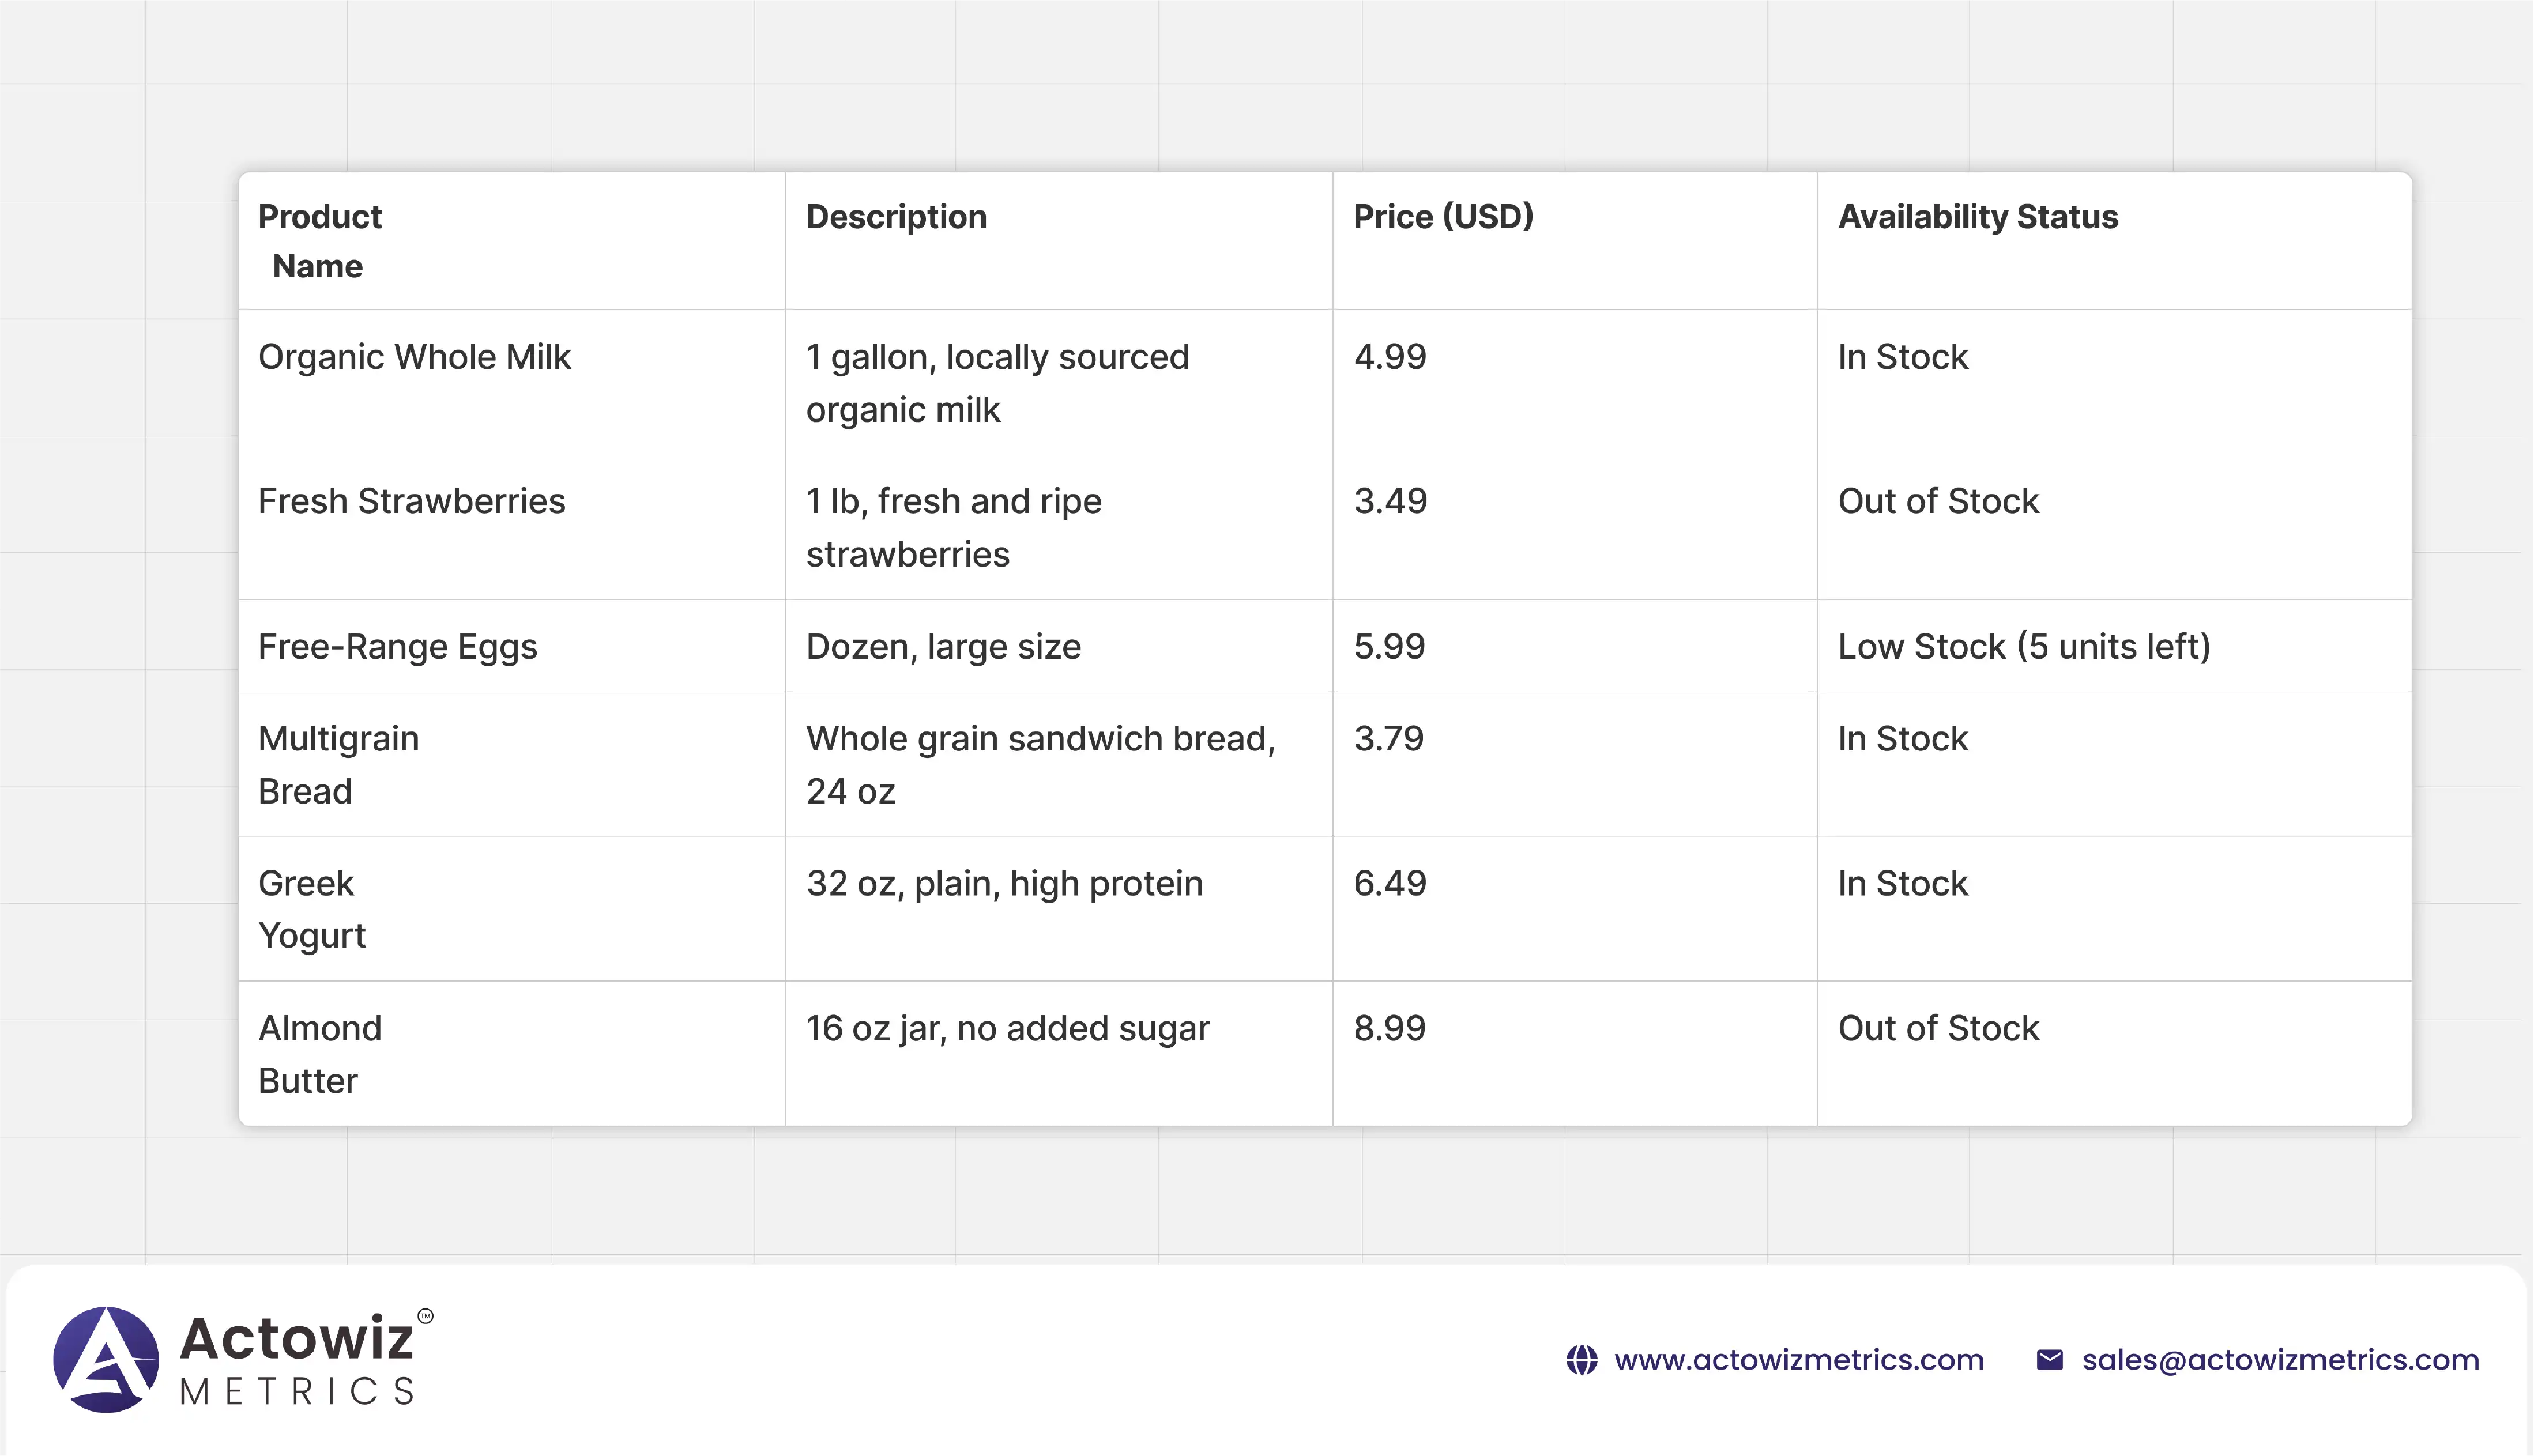Click the Fresh Strawberries product name
The width and height of the screenshot is (2534, 1456).
(x=411, y=501)
